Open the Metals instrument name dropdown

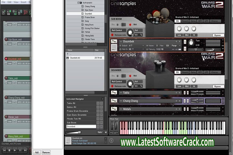tap(121, 109)
